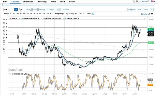Redo the chart action
Image resolution: width=159 pixels, height=95 pixels.
4,53
